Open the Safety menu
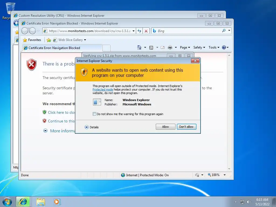The image size is (276, 207). pos(199,47)
